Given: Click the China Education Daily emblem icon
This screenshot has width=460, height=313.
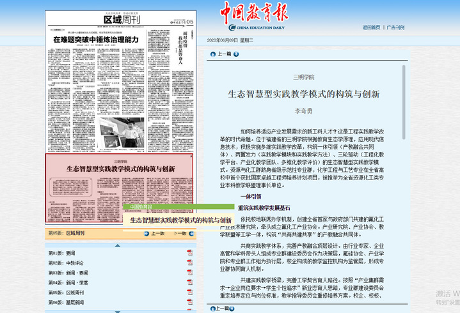Looking at the screenshot, I should (x=232, y=27).
